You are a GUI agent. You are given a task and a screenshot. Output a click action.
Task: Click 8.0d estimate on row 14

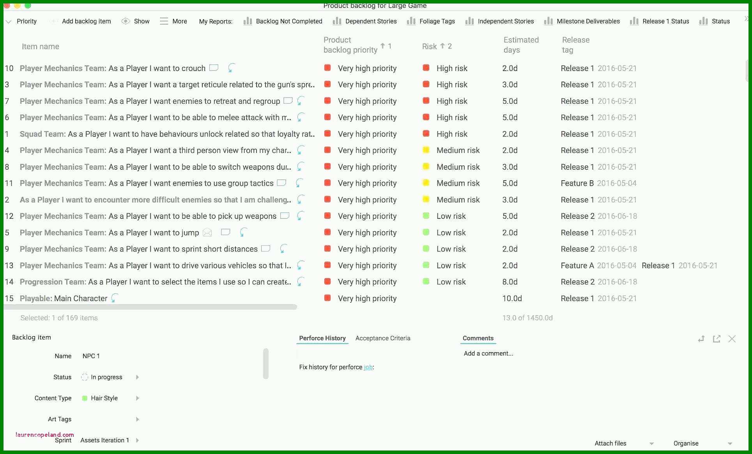click(510, 282)
